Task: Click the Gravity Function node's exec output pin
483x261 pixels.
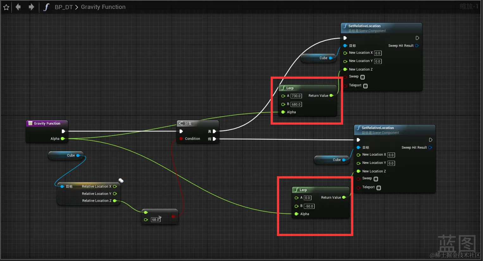Action: tap(63, 131)
